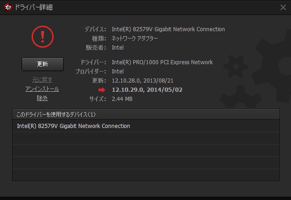Click the 元に戻す rollback link
This screenshot has height=200, width=291.
[x=42, y=80]
